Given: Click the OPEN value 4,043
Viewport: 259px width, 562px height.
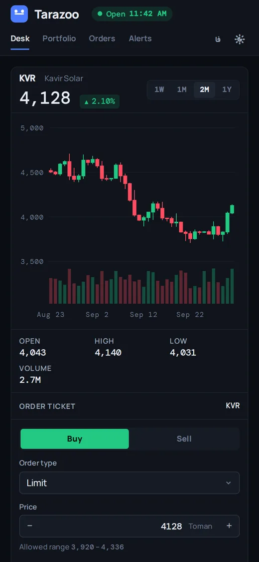Looking at the screenshot, I should click(32, 353).
